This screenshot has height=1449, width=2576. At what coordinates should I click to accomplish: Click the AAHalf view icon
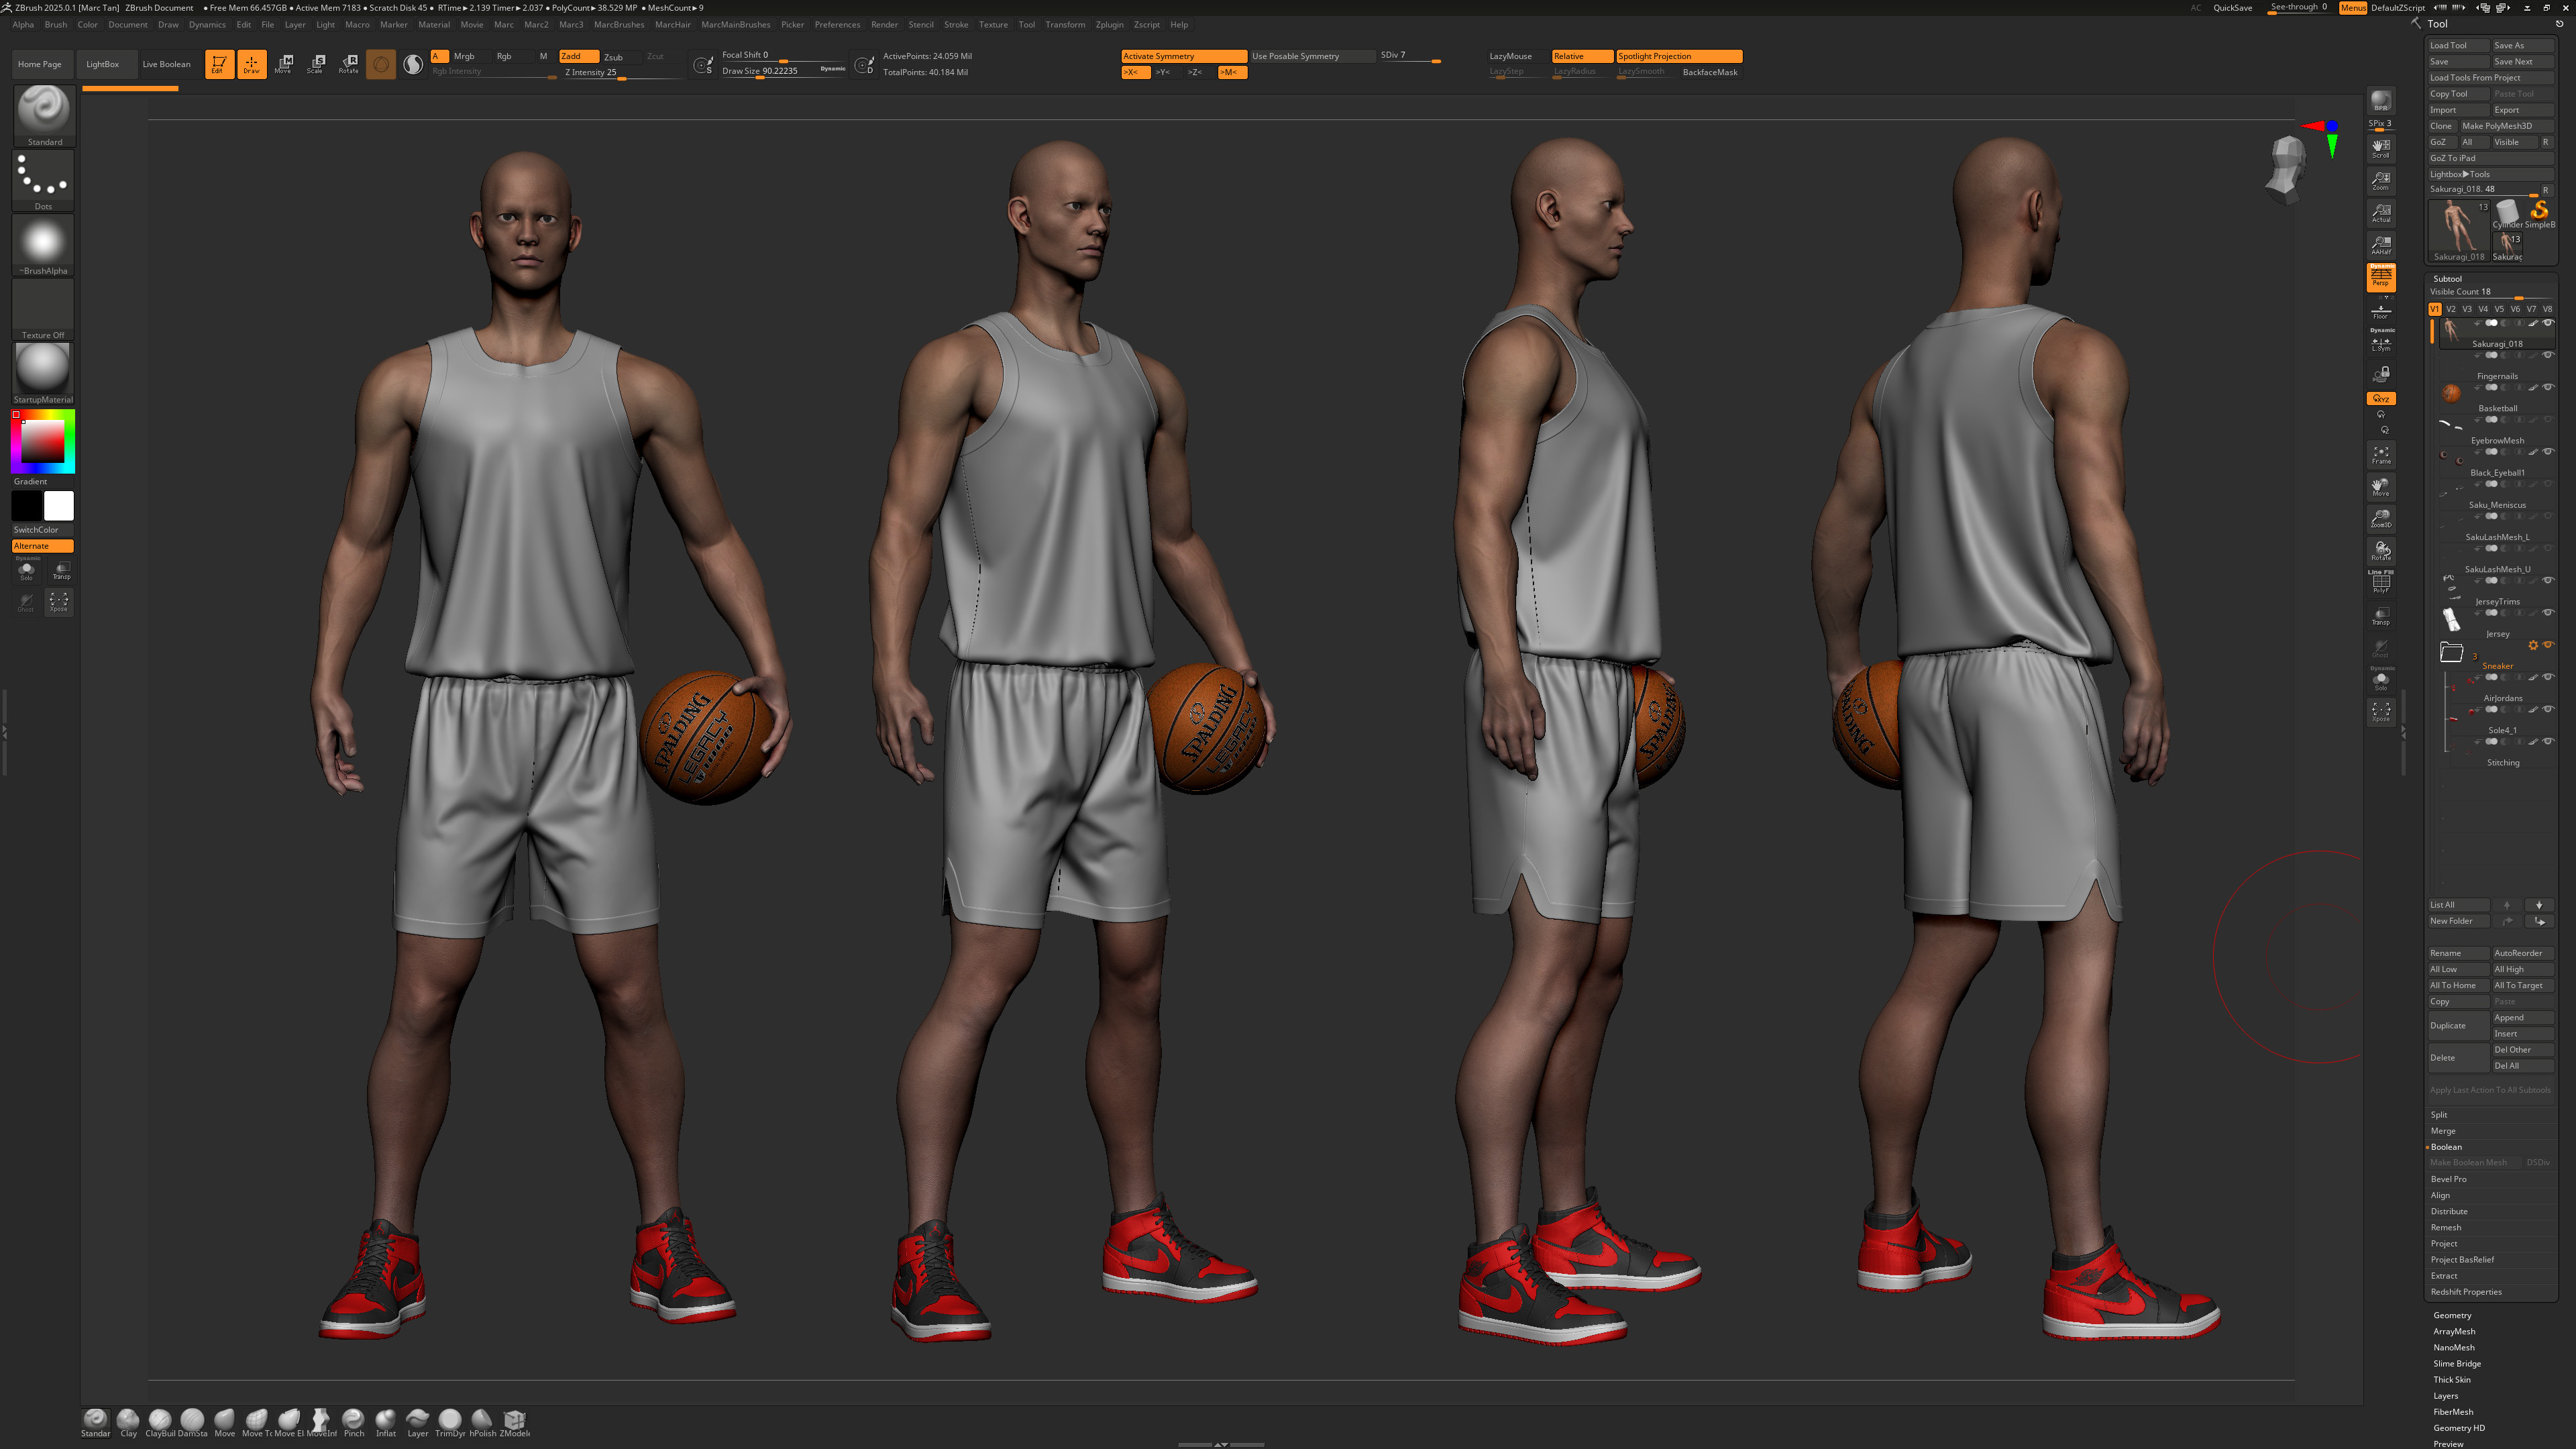2381,245
